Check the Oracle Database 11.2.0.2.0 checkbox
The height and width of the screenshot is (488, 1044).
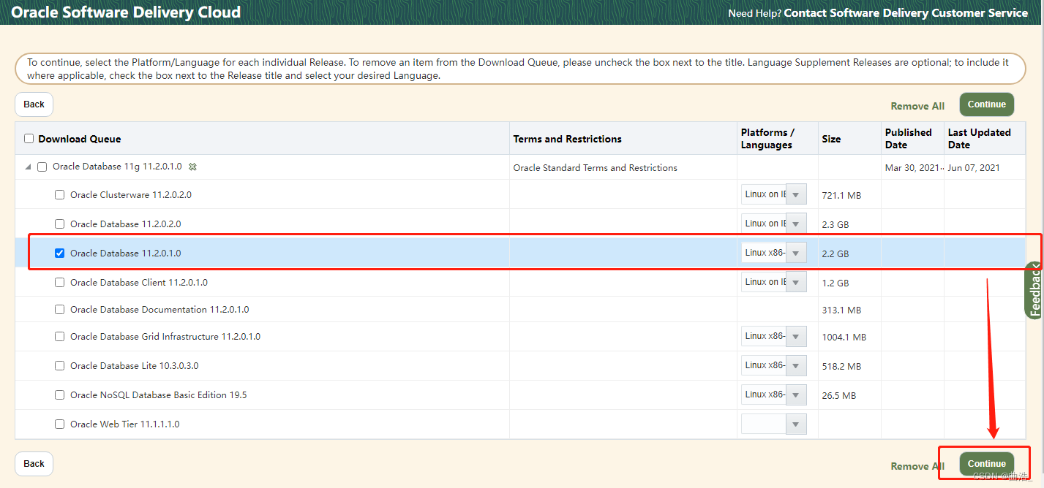60,224
